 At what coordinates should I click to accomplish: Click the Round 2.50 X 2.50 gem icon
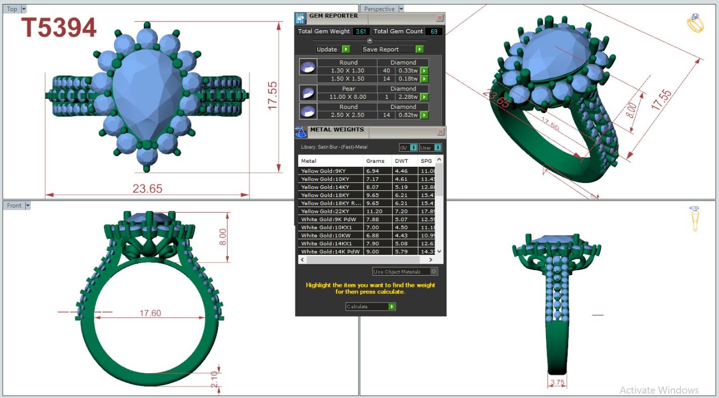[307, 111]
